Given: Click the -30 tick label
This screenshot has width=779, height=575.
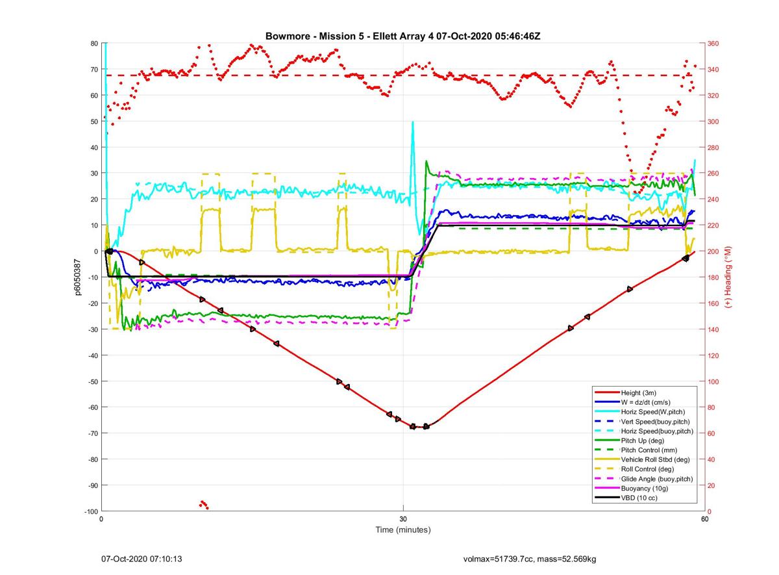Looking at the screenshot, I should 92,329.
